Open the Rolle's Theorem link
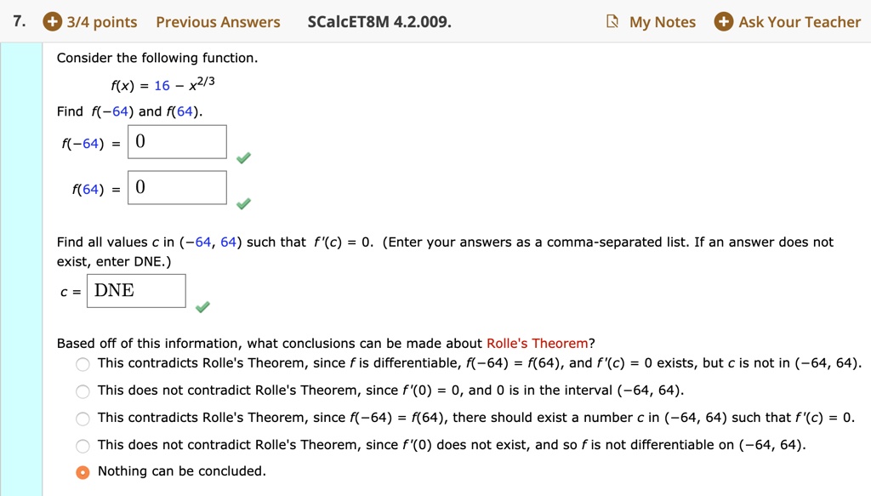The image size is (871, 496). (537, 344)
